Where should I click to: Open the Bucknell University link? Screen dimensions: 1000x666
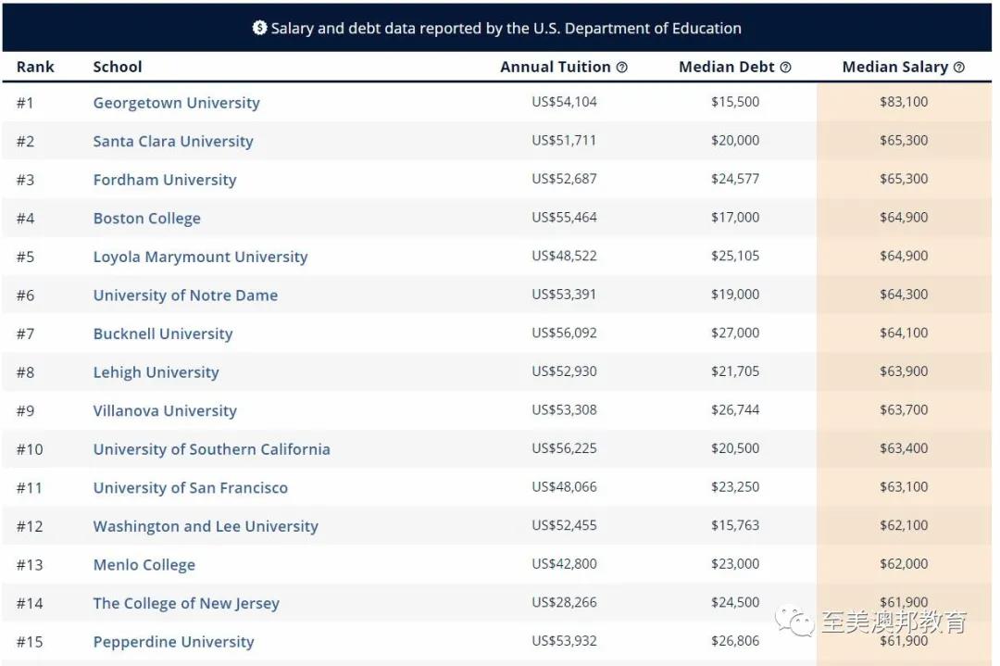click(163, 333)
